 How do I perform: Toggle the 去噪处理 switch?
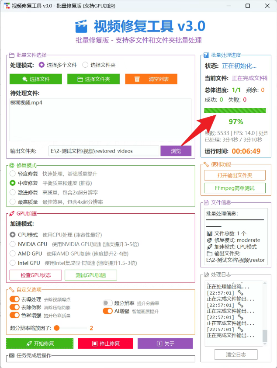[14, 299]
